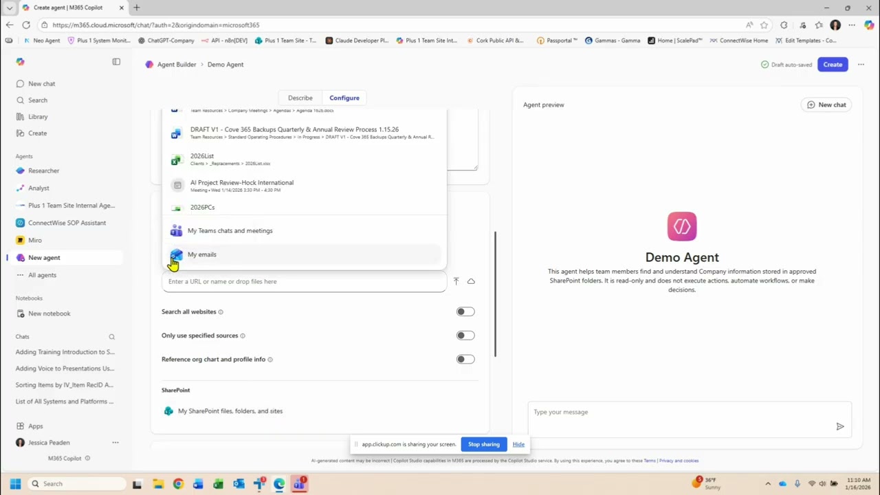This screenshot has width=880, height=495.
Task: Go to Agent Builder breadcrumb
Action: click(x=177, y=65)
